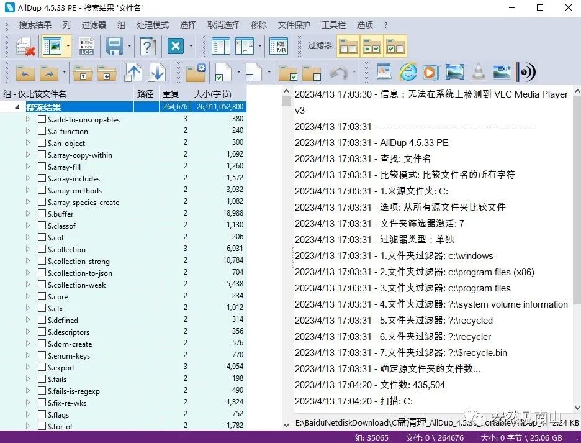Screen dimensions: 581x443
Task: Click the VLC traffic cone icon
Action: pos(479,71)
